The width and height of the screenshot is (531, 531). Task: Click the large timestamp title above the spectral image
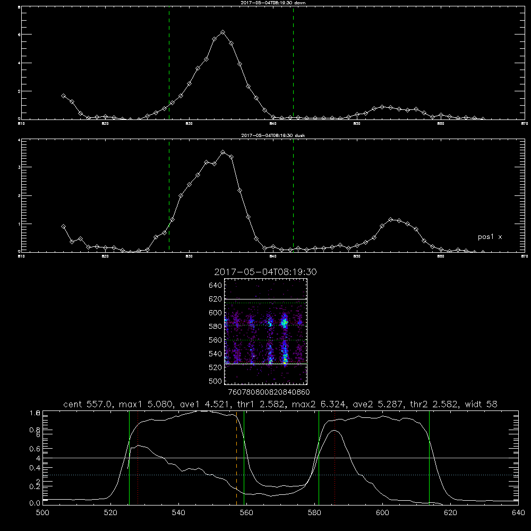click(x=265, y=272)
